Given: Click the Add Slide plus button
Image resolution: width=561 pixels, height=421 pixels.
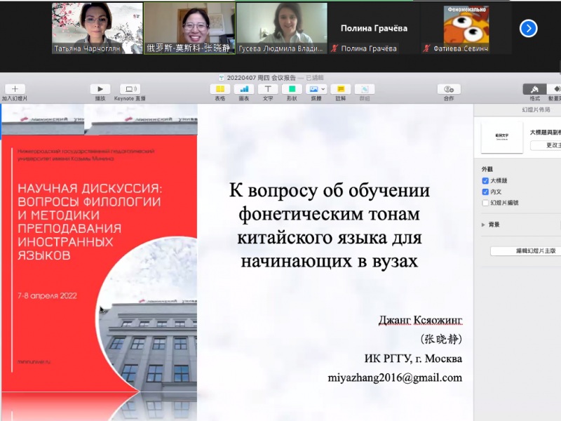Looking at the screenshot, I should [x=15, y=89].
